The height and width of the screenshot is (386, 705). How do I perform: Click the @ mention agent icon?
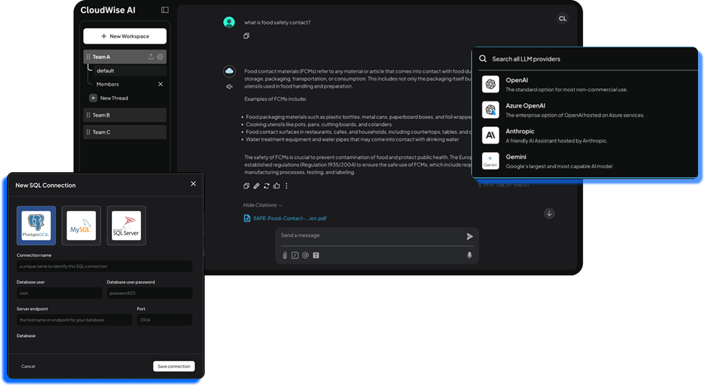(305, 255)
